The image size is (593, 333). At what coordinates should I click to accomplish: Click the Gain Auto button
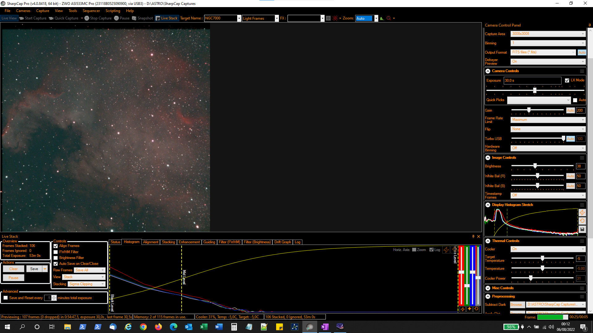570,110
